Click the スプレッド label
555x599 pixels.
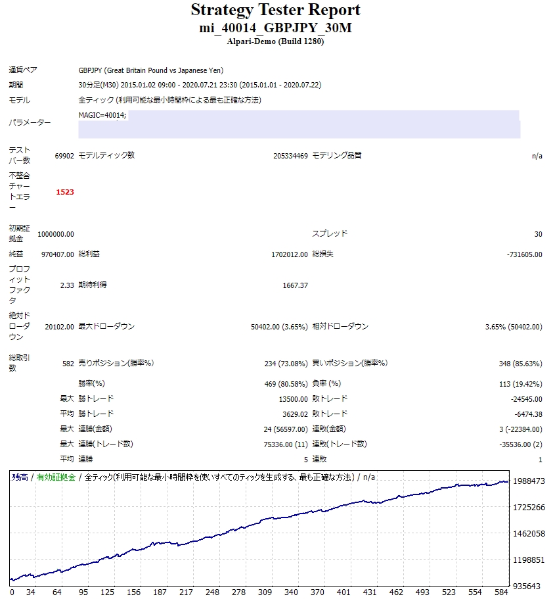click(330, 234)
